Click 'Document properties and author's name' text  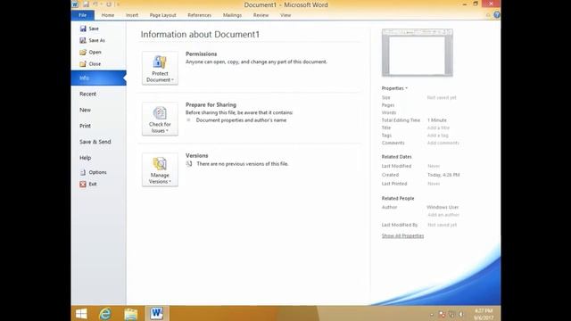(x=241, y=120)
